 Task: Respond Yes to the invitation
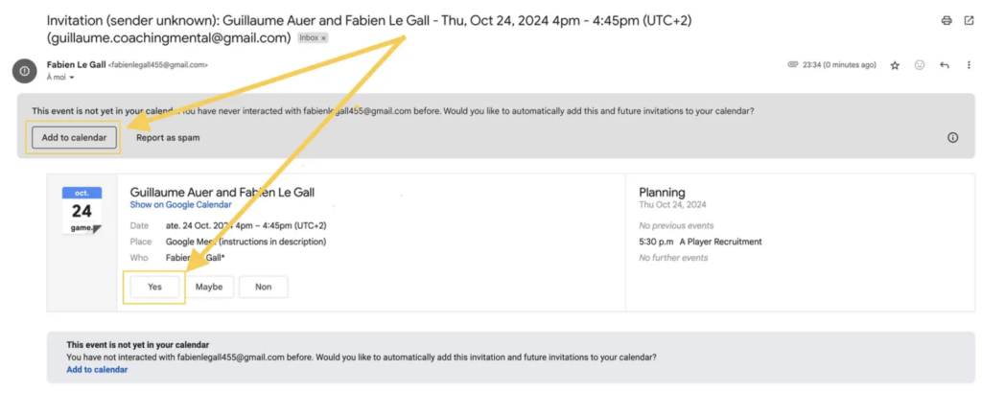[x=154, y=287]
